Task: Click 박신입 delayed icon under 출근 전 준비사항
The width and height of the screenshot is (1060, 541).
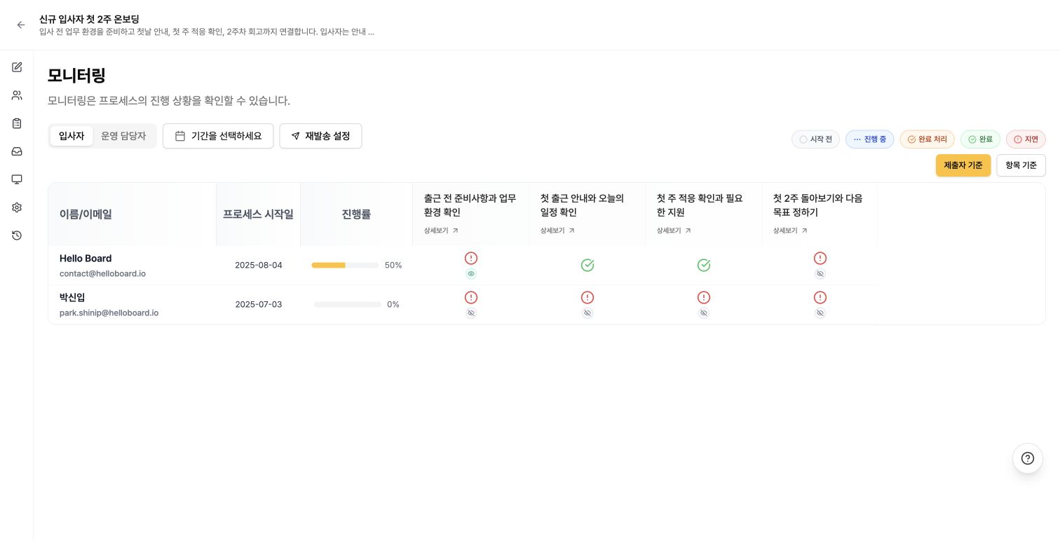Action: coord(471,297)
